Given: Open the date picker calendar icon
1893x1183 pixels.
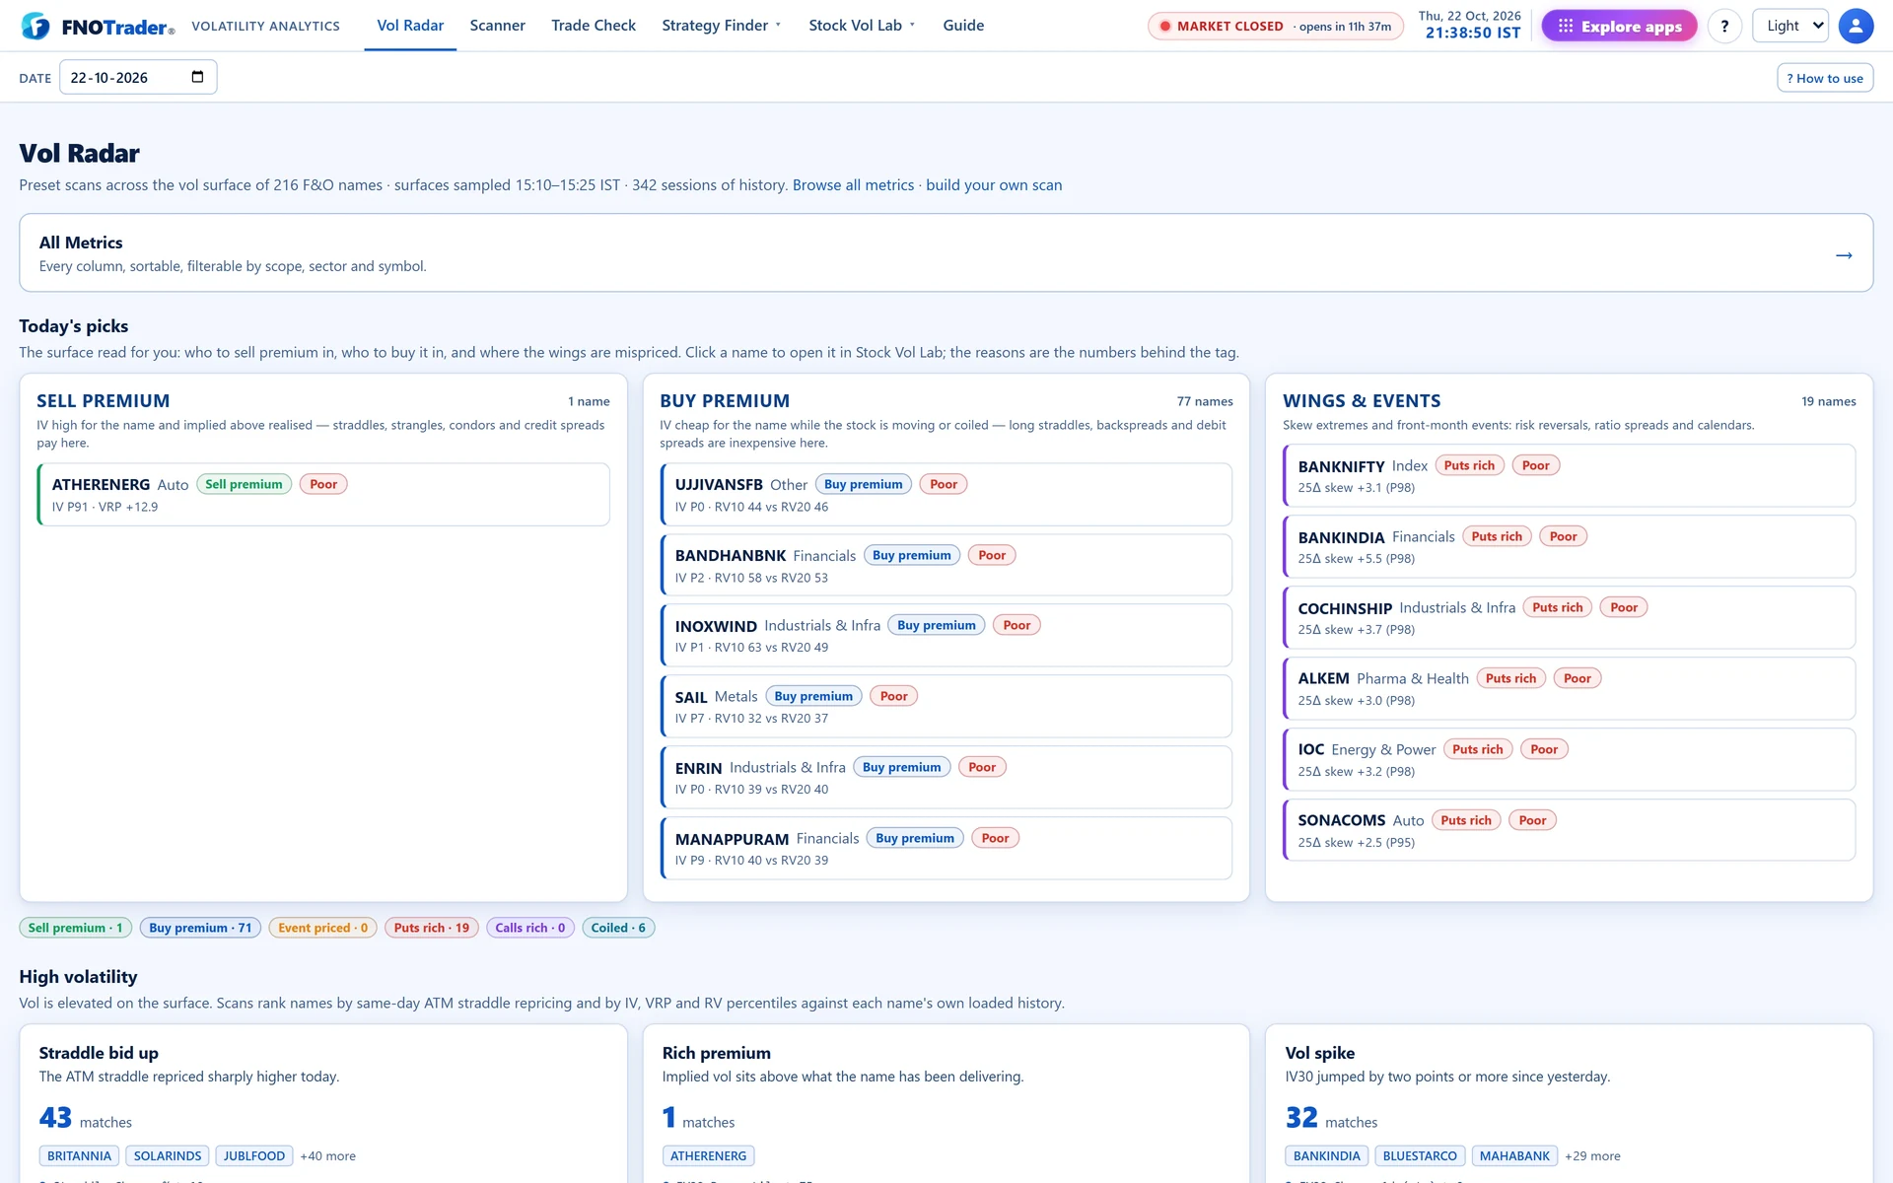Looking at the screenshot, I should 197,77.
